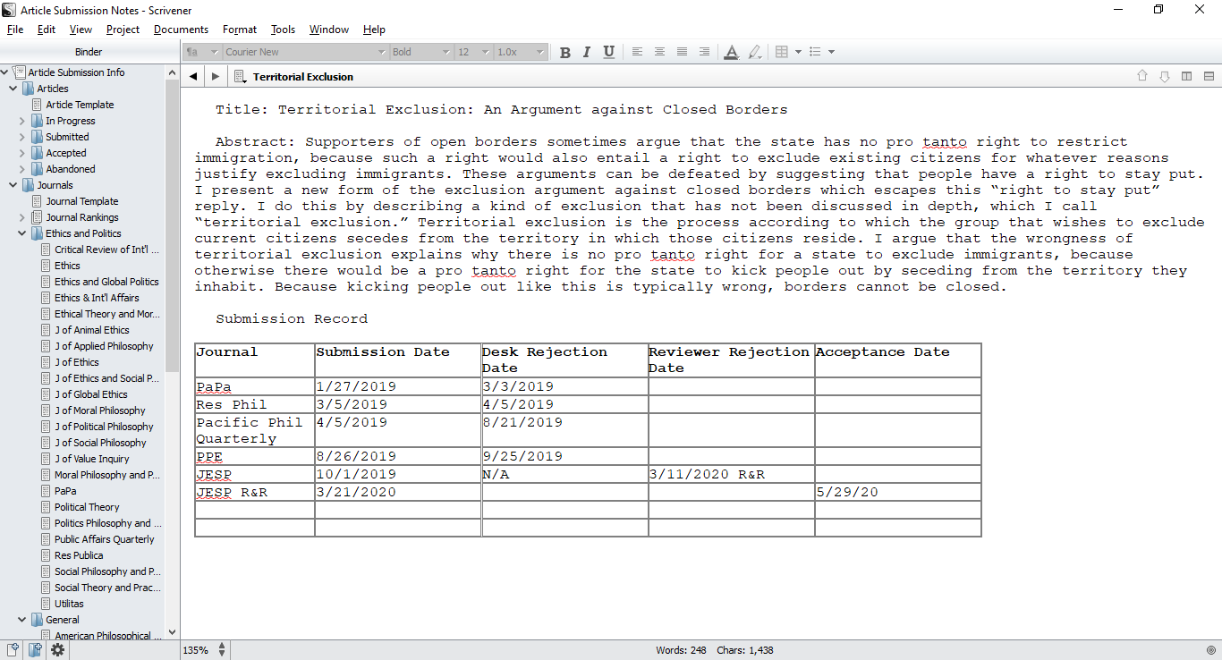Viewport: 1222px width, 660px height.
Task: Click the JESP R&R table cell
Action: (254, 492)
